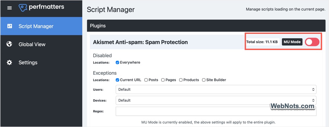The image size is (329, 127).
Task: Click the Script Manager sidebar icon
Action: coord(10,26)
